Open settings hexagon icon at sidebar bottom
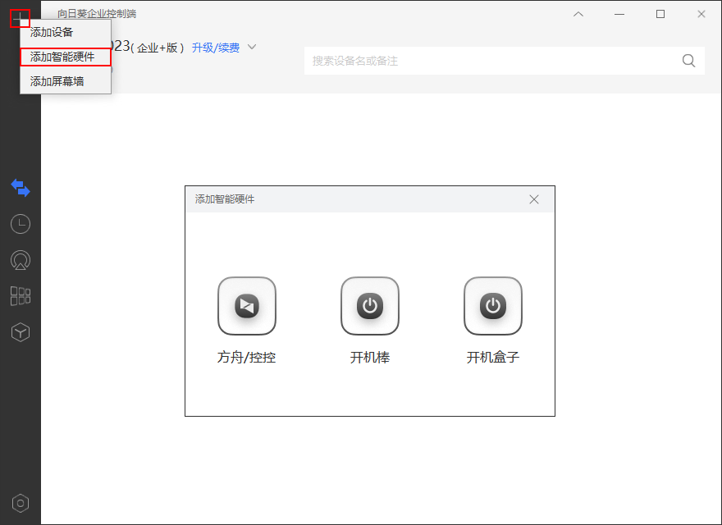The image size is (722, 525). 21,504
